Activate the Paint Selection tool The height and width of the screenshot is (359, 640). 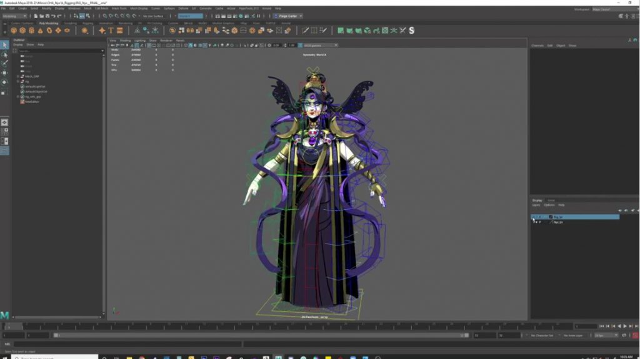click(x=4, y=63)
